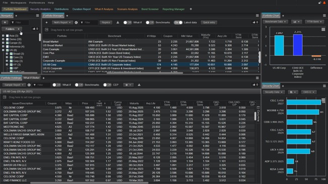Open the Security Chart panel menu icon
Image resolution: width=328 pixels, height=184 pixels.
click(x=324, y=86)
